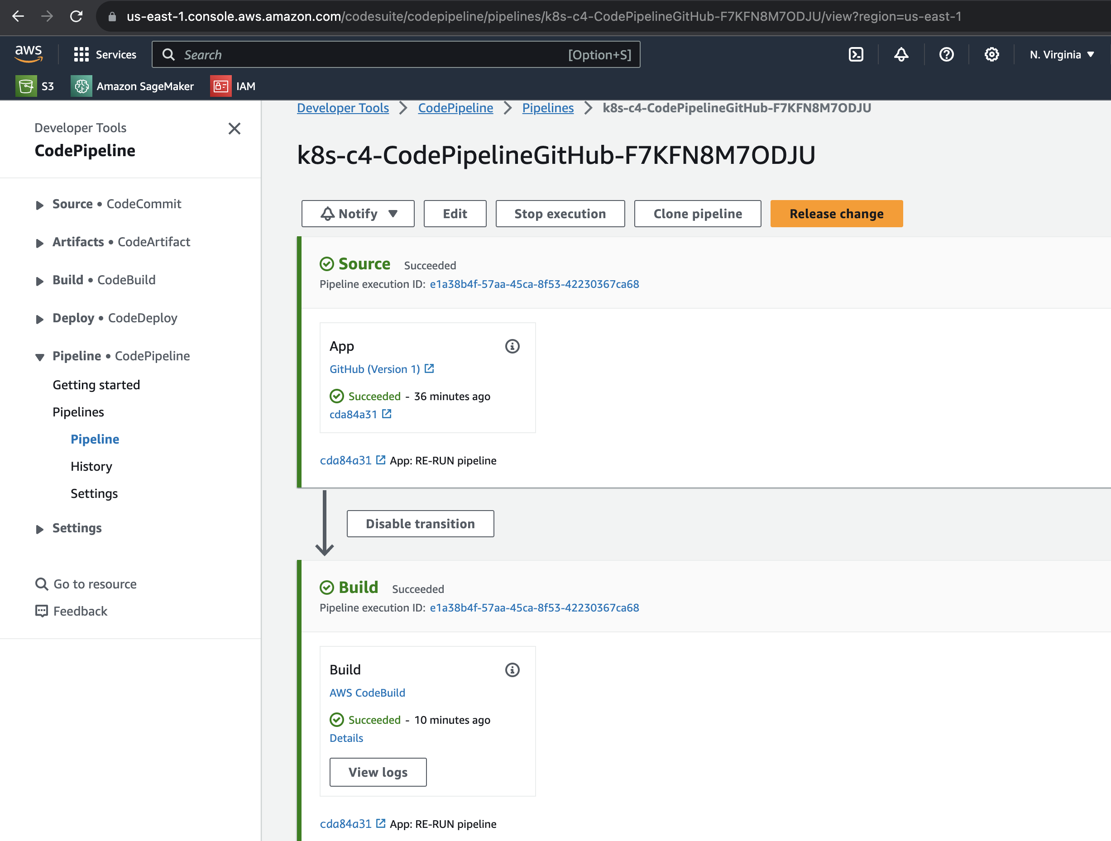
Task: Click the browser address bar URL
Action: (x=543, y=17)
